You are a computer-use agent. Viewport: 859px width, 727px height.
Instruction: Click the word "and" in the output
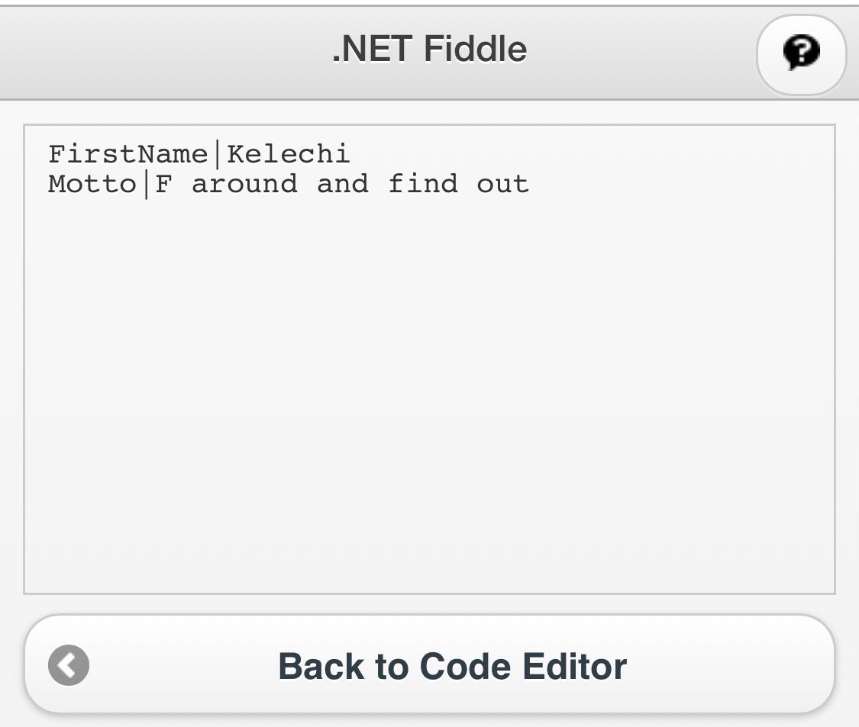point(342,184)
